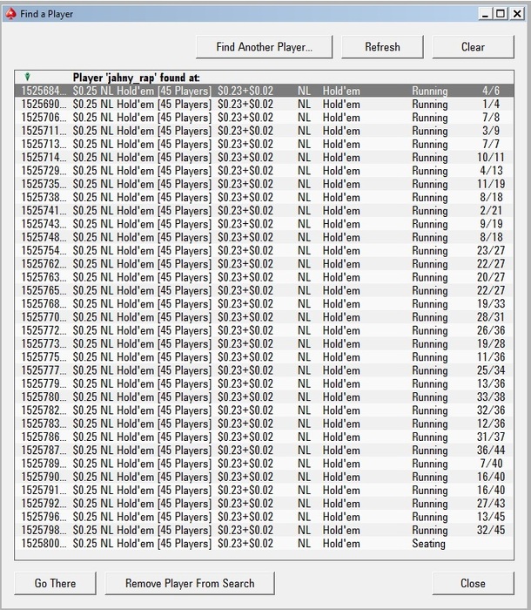
Task: Select tournament row 1525777
Action: (x=265, y=370)
